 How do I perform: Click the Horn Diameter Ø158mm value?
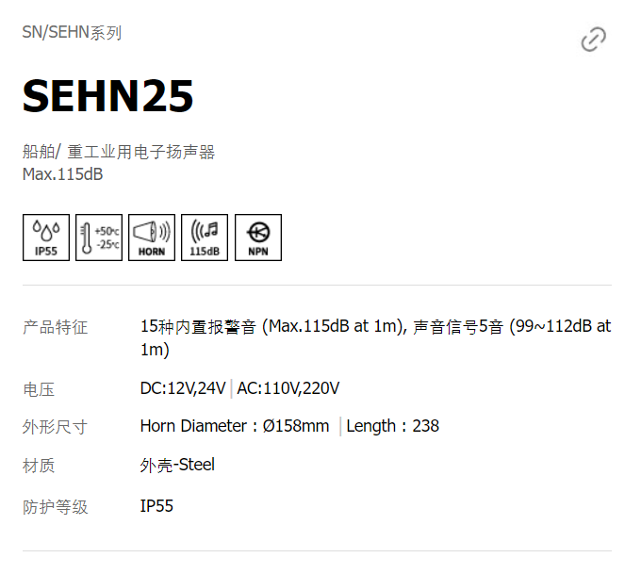(x=235, y=426)
